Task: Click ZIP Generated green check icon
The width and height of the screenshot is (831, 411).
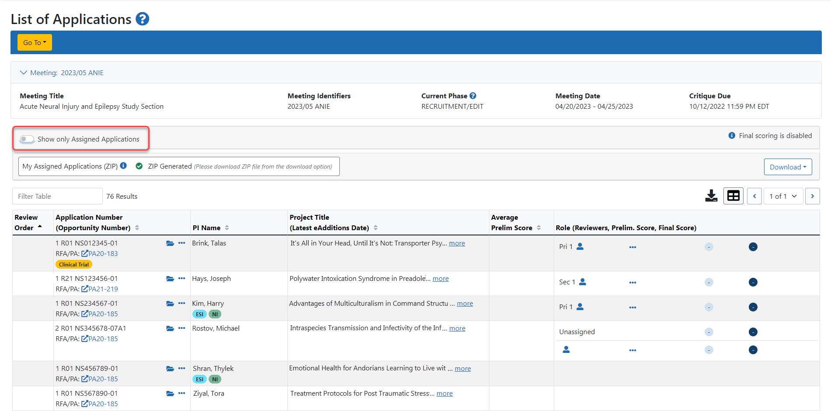Action: click(x=139, y=166)
